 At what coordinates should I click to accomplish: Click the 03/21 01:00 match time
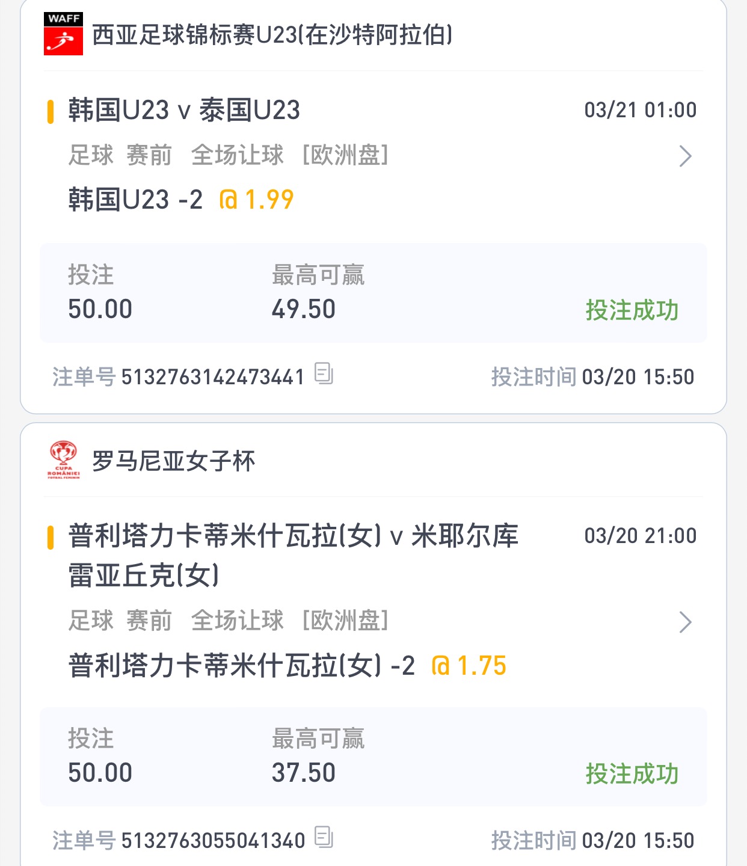tap(641, 110)
